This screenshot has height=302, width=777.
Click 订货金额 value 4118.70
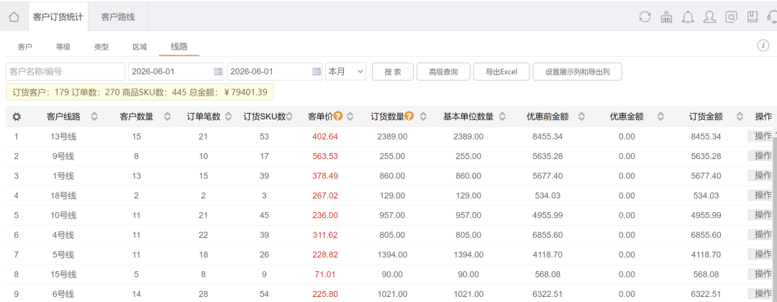(x=706, y=255)
